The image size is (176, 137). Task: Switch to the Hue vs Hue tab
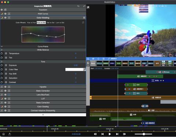(x=32, y=23)
